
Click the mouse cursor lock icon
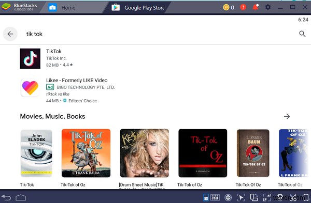point(241,197)
